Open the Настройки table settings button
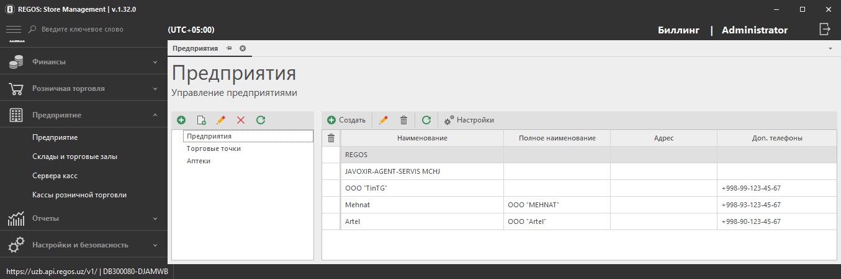The image size is (841, 279). [x=469, y=120]
